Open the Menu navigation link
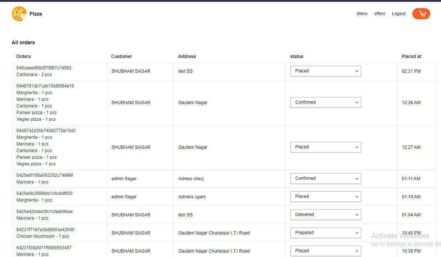This screenshot has height=257, width=441. point(362,14)
